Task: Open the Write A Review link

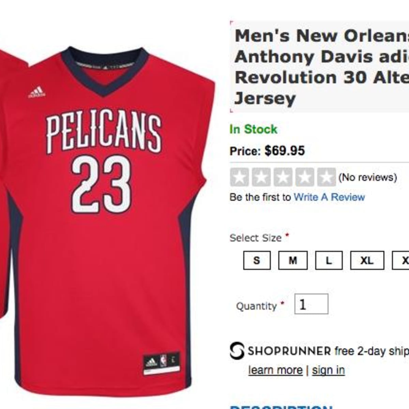Action: [329, 197]
